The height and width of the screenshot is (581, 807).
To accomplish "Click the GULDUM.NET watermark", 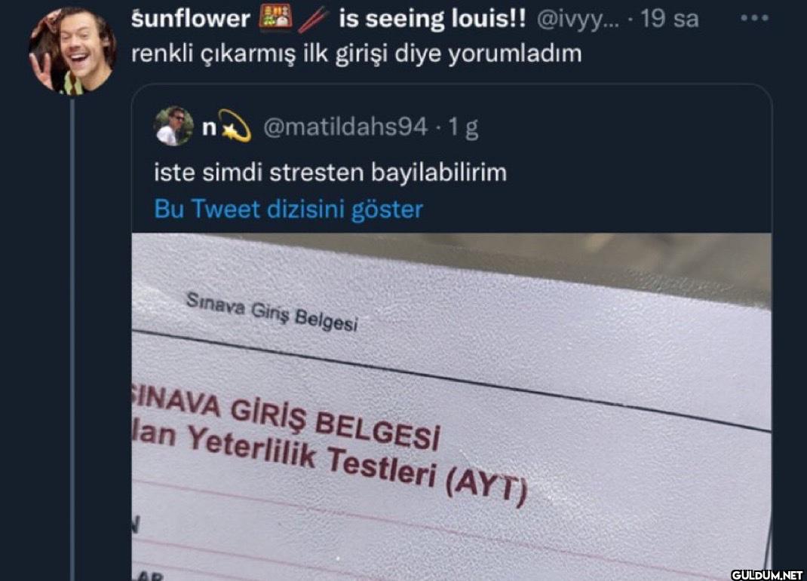I will [x=767, y=575].
